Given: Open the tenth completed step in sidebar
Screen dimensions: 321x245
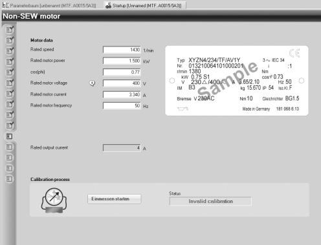Looking at the screenshot, I should pyautogui.click(x=10, y=125).
